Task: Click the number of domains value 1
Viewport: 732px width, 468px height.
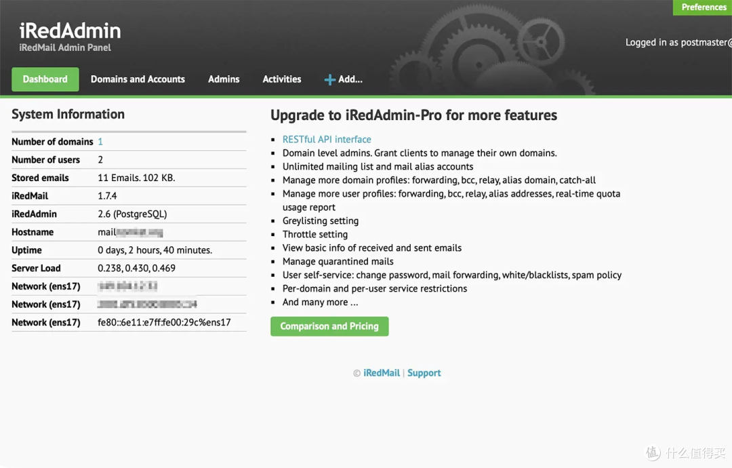Action: pyautogui.click(x=100, y=142)
